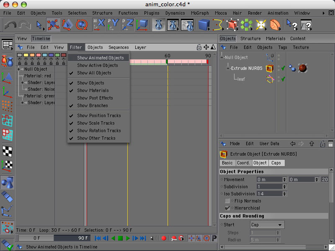The image size is (335, 251).
Task: Enable the Flip Normals checkbox
Action: (227, 201)
